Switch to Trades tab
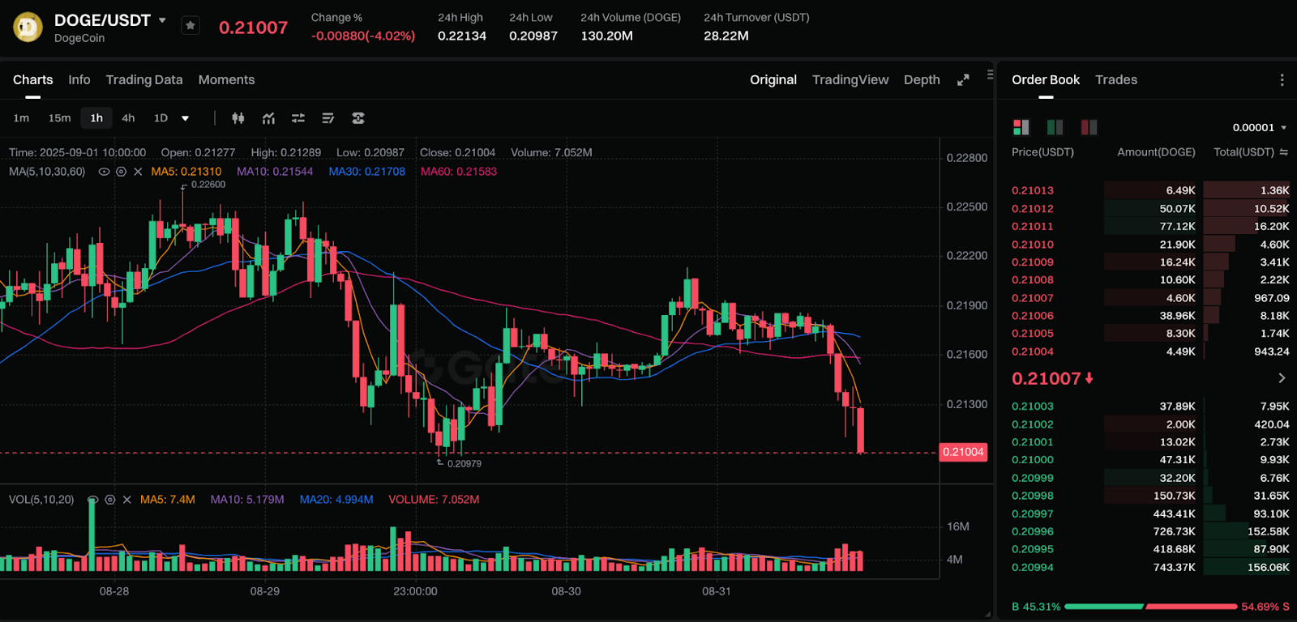Screen dimensions: 1297x622 click(x=1116, y=80)
